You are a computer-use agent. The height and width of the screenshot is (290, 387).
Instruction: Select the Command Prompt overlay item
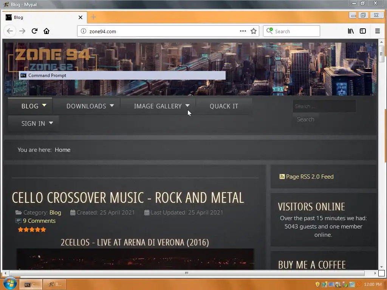[122, 75]
